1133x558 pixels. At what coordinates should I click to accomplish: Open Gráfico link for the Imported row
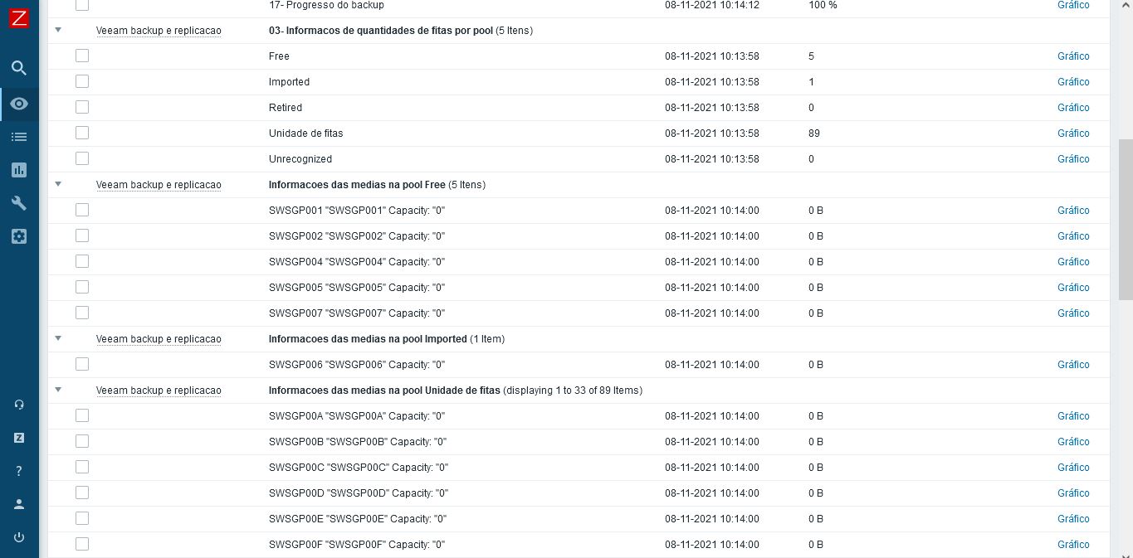(x=1072, y=82)
